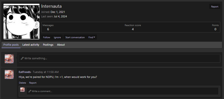
Task: Click the Ignore button
Action: (57, 37)
